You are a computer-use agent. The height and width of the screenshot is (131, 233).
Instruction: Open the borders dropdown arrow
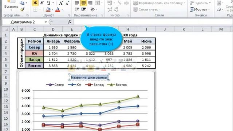[40, 9]
